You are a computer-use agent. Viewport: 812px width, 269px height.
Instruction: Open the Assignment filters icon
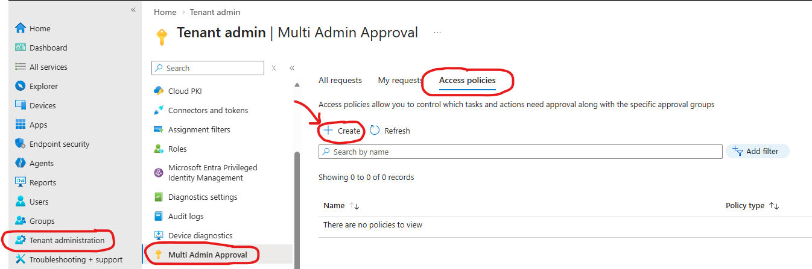coord(159,129)
